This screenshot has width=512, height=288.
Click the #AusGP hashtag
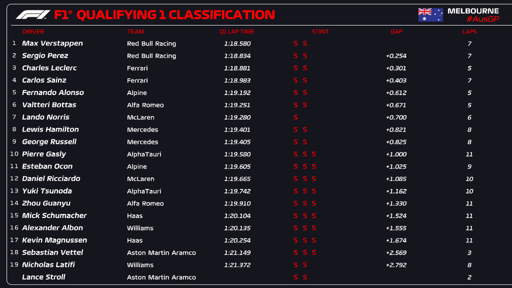click(x=483, y=19)
